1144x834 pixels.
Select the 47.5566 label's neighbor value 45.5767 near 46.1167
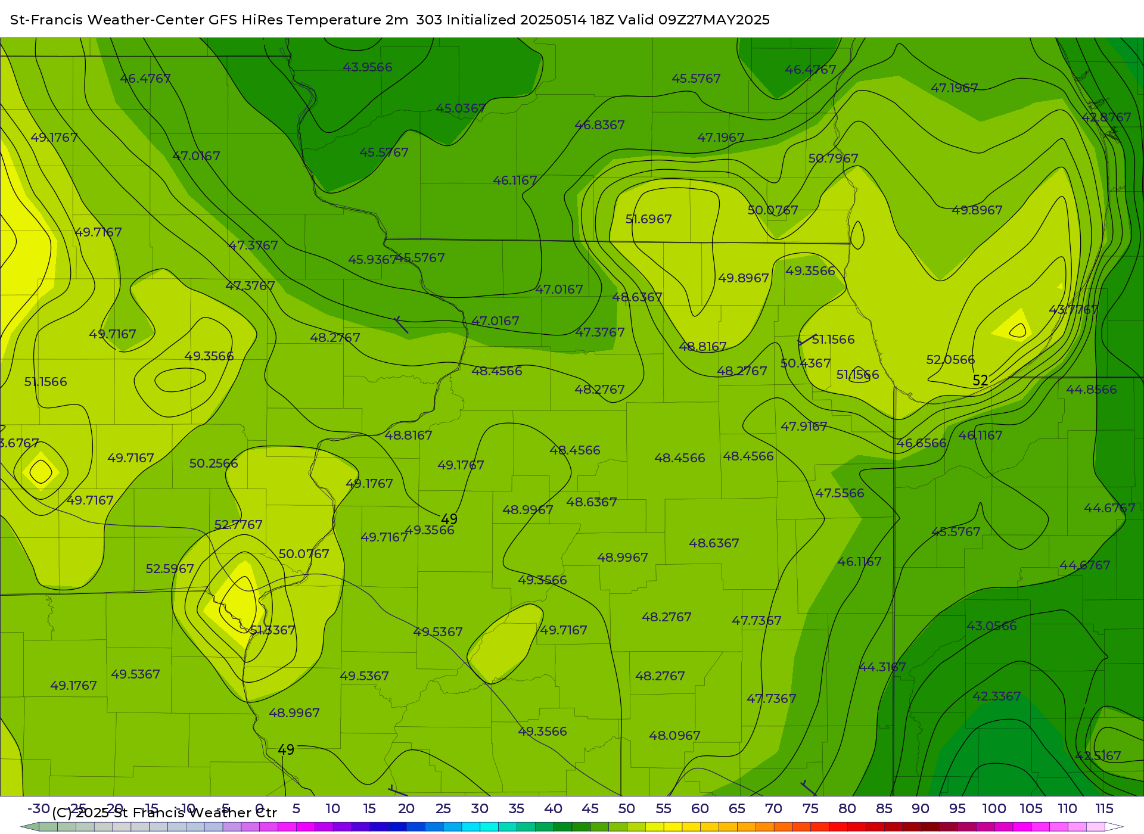956,532
